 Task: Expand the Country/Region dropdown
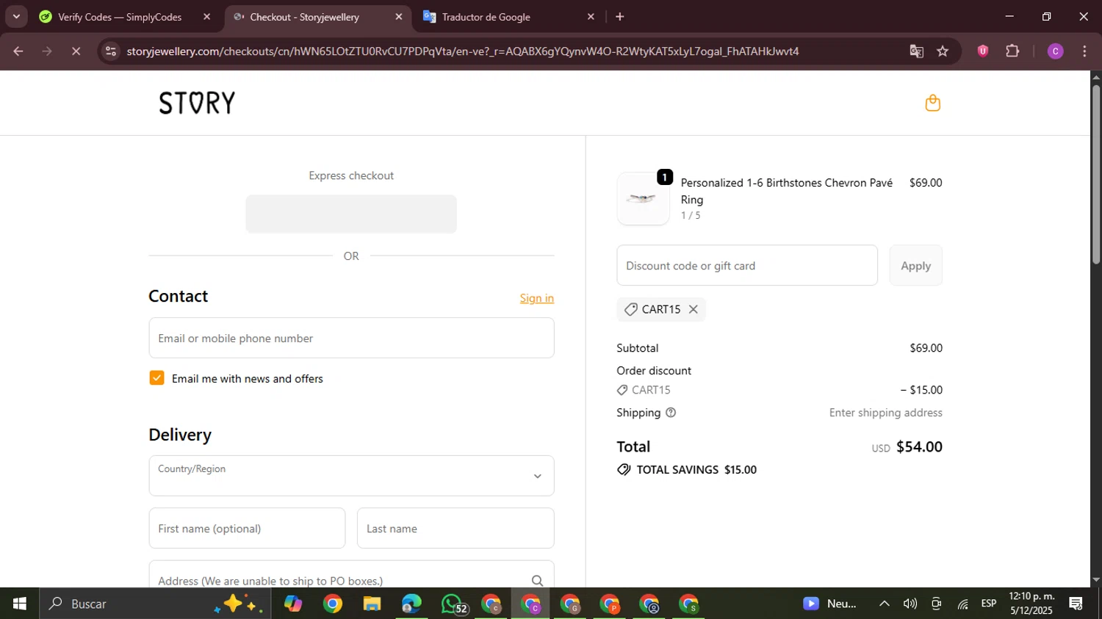[351, 476]
